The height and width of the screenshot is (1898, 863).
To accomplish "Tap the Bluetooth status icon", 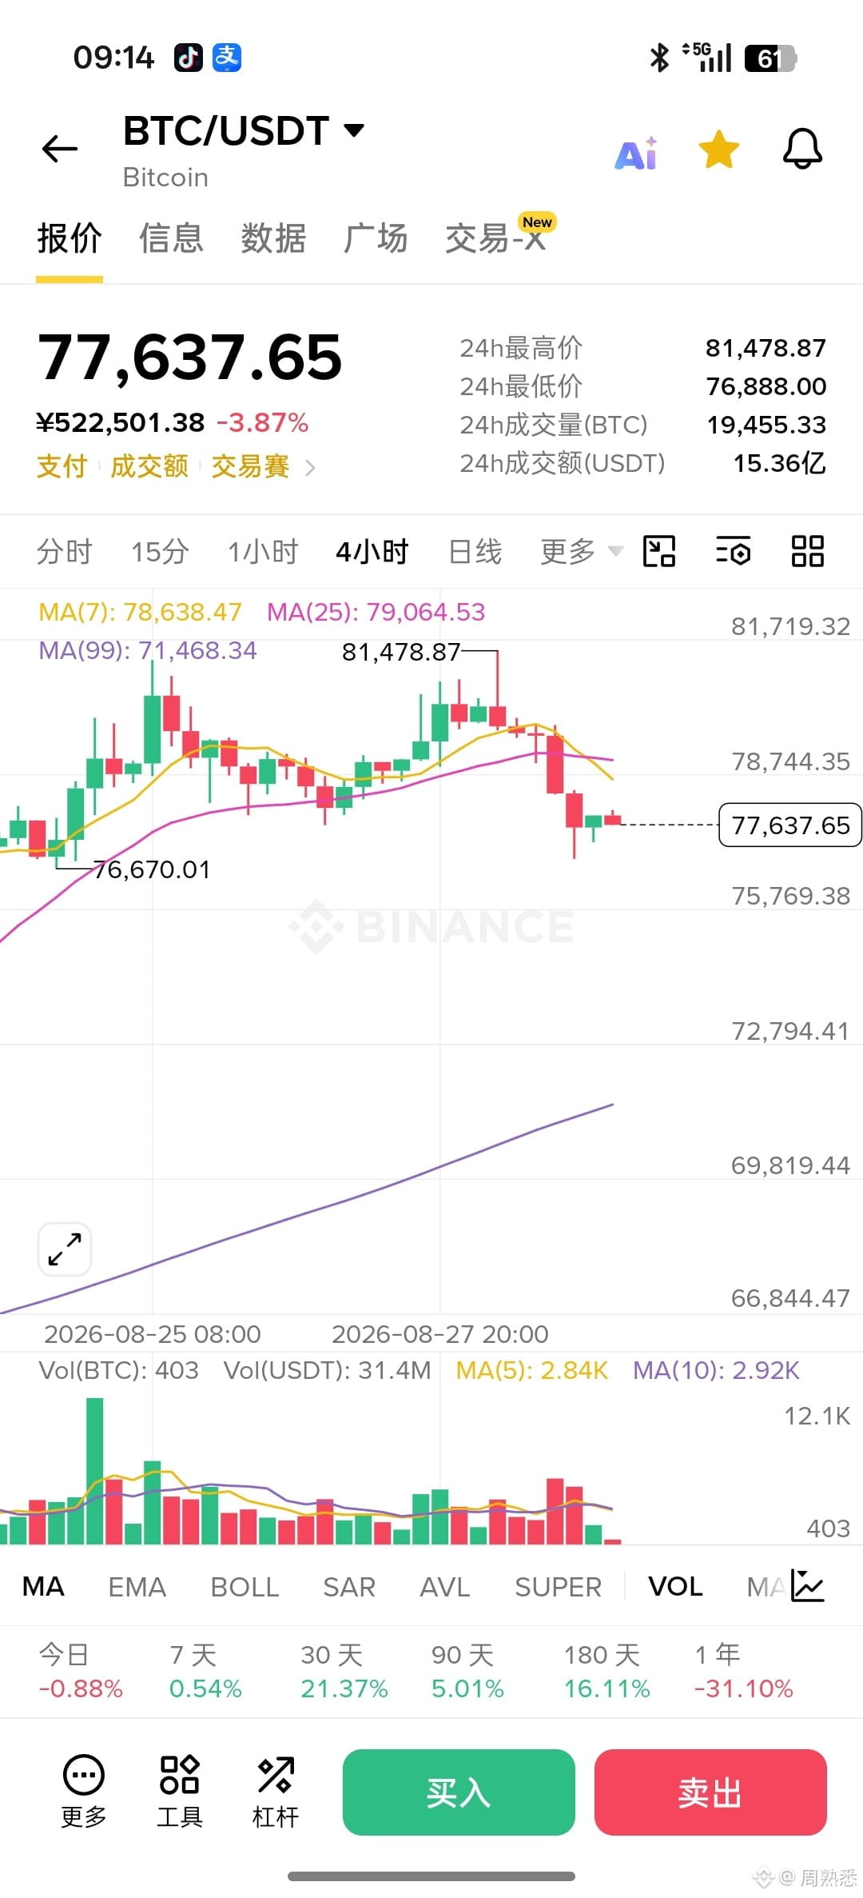I will pos(659,58).
